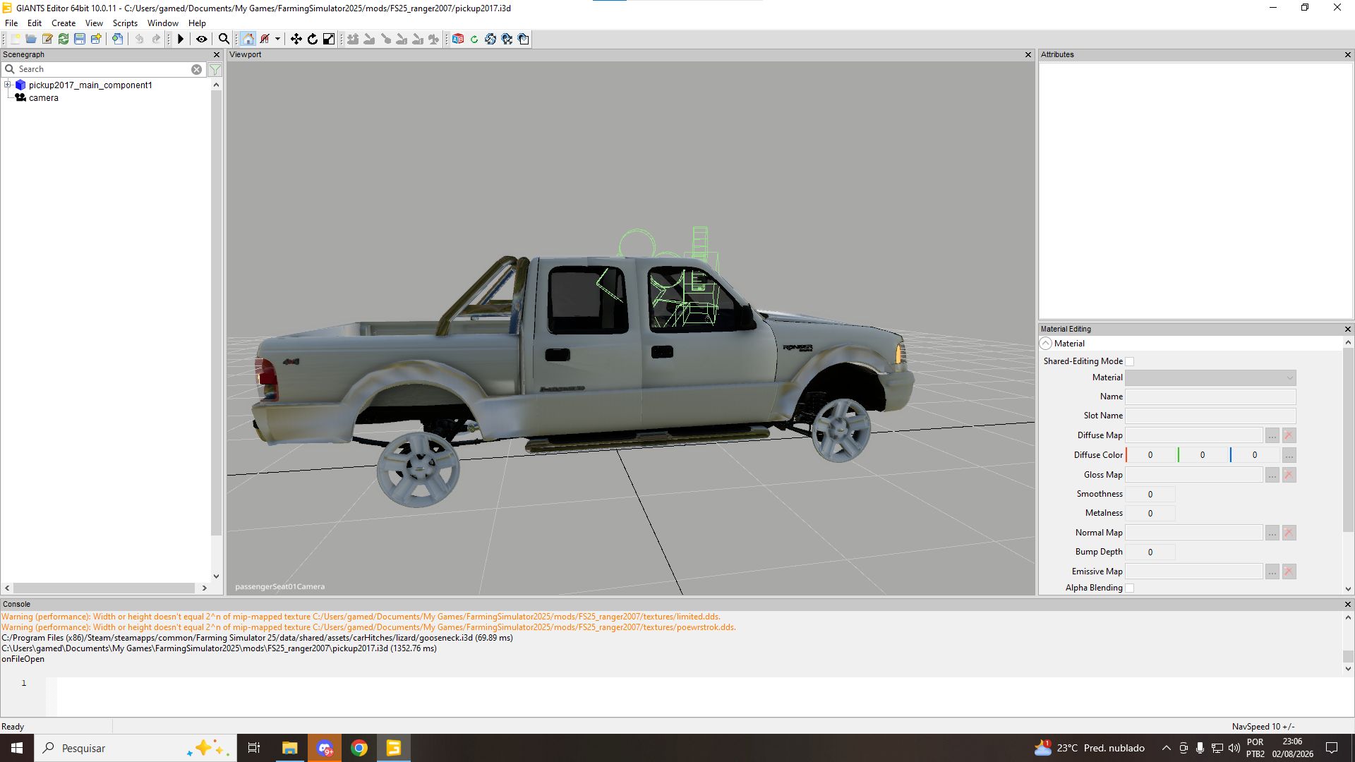Click the Save As icon with star
Image resolution: width=1355 pixels, height=762 pixels.
coord(96,39)
